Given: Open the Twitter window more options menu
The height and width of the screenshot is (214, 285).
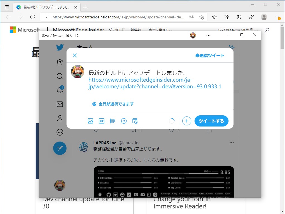Looking at the screenshot, I should [x=208, y=35].
